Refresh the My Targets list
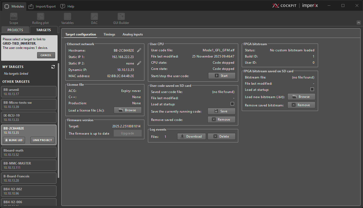The height and width of the screenshot is (208, 363). (53, 67)
